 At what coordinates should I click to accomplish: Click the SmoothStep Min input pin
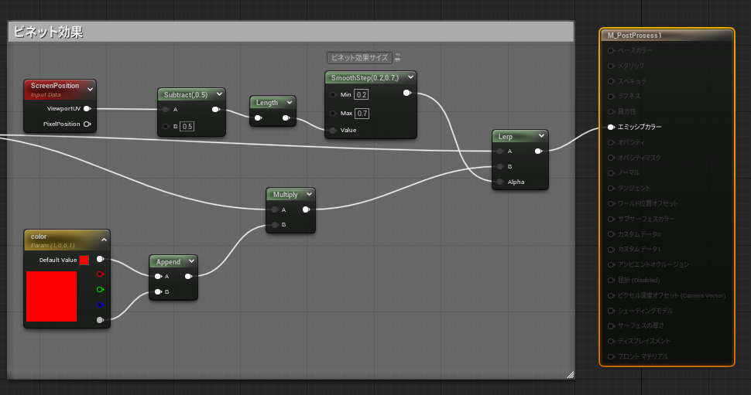333,94
